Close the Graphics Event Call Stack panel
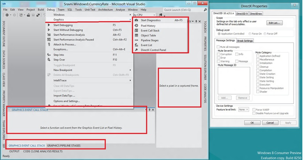 tap(153, 110)
